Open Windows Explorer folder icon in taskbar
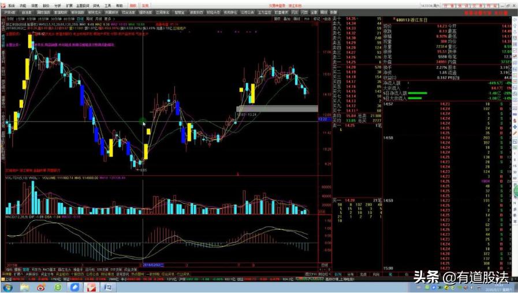This screenshot has height=293, width=518. (x=24, y=287)
